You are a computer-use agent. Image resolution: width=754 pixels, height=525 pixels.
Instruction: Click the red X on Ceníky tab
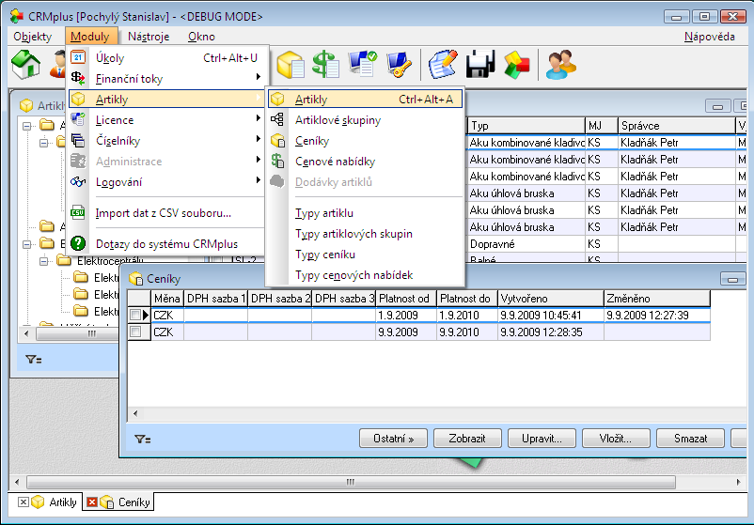click(92, 502)
